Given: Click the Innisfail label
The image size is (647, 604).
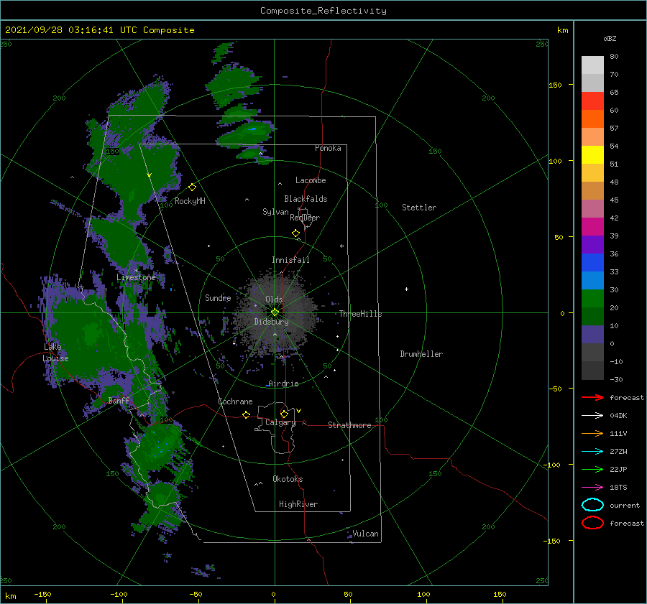Looking at the screenshot, I should pos(290,260).
